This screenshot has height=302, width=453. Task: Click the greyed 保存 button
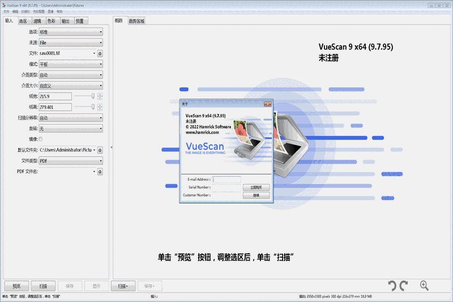coord(70,286)
